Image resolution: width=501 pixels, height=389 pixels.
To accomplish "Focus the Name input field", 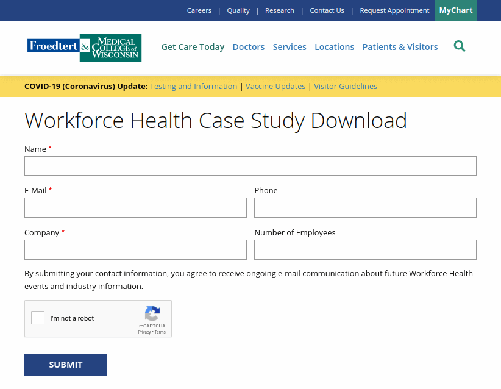I will pyautogui.click(x=250, y=166).
